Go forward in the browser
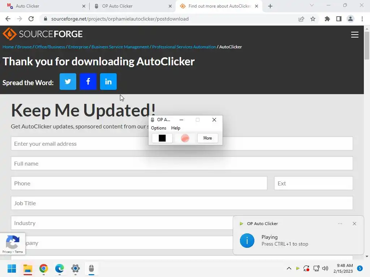The width and height of the screenshot is (370, 277). [x=20, y=19]
